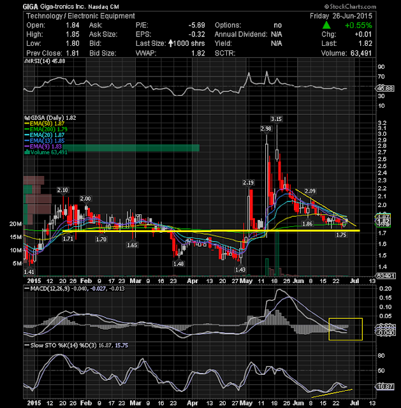Click the 63491 volume tag on right axis

click(386, 276)
